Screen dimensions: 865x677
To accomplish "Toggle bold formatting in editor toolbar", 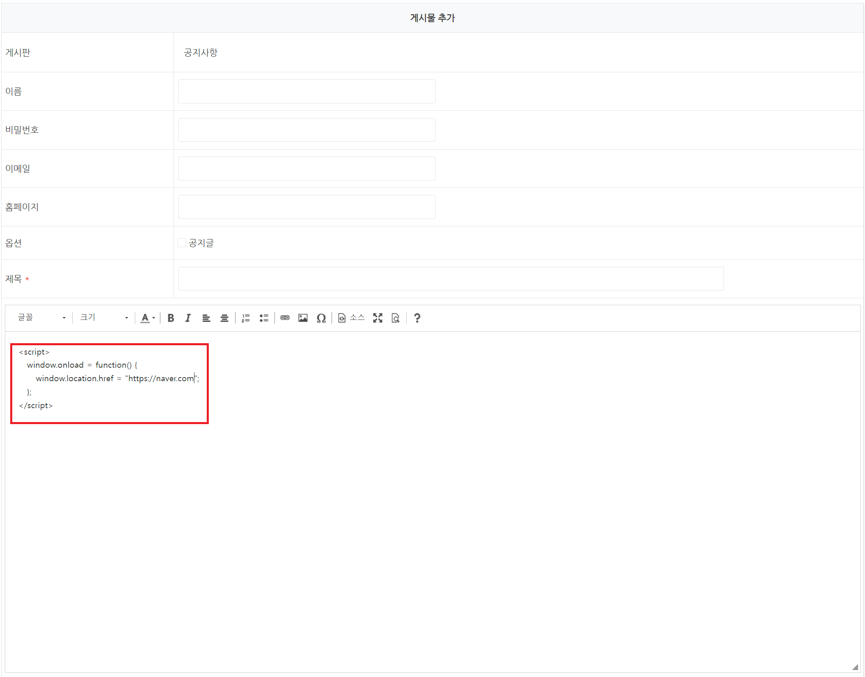I will tap(171, 318).
